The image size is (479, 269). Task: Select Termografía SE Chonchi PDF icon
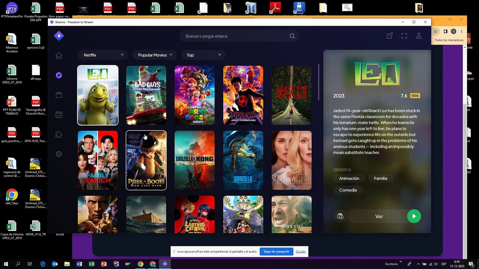click(36, 106)
